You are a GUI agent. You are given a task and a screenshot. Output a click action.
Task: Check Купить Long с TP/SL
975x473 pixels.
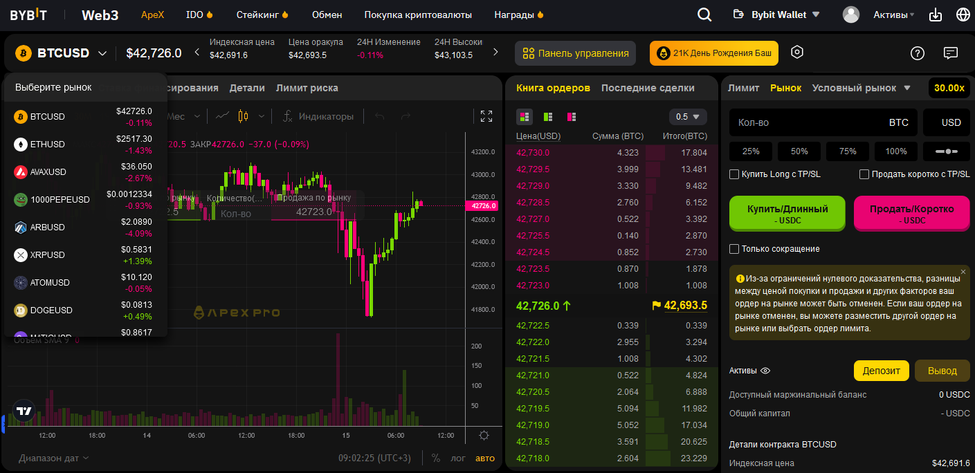click(734, 174)
